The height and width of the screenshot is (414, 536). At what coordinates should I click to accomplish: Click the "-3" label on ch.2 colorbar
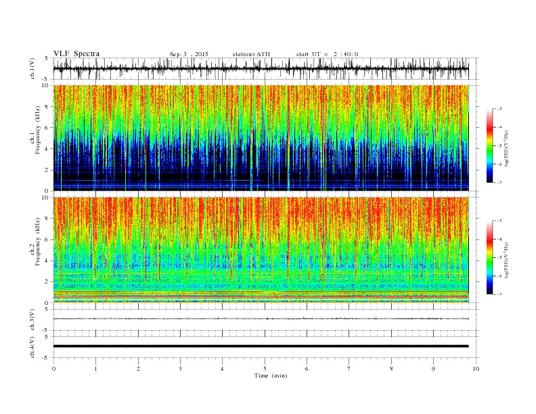coord(499,221)
